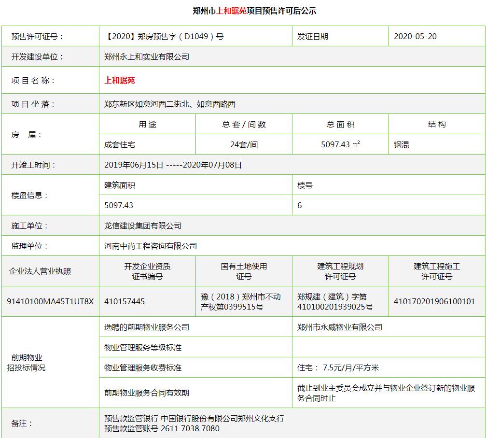Click the 总套/间数 column header
486x438 pixels.
(x=244, y=124)
